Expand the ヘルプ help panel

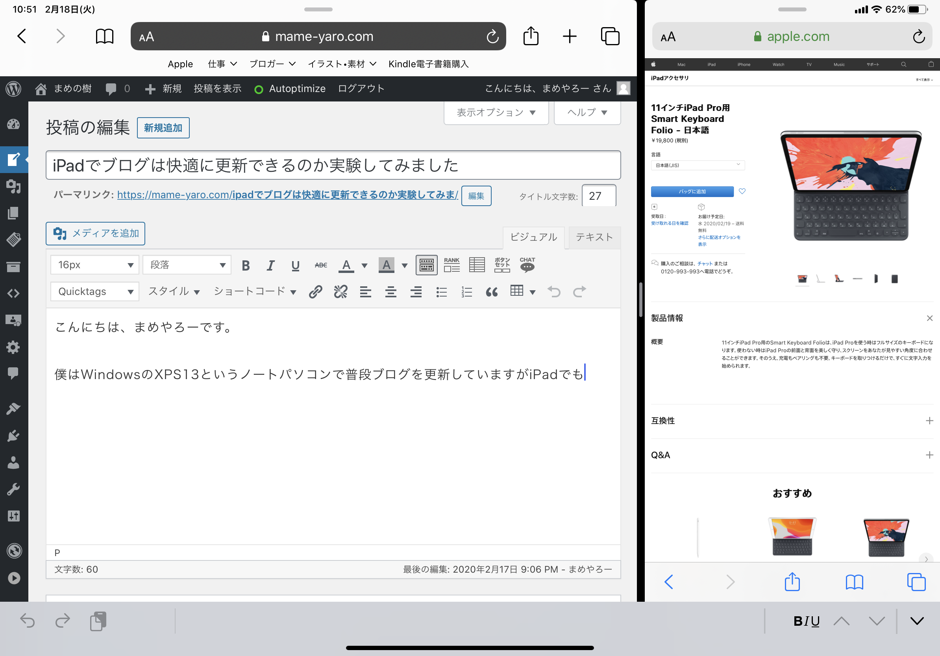587,112
